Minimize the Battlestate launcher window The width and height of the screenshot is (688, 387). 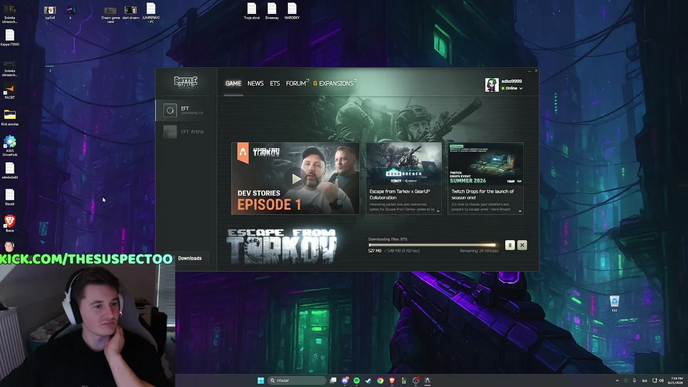[x=529, y=70]
